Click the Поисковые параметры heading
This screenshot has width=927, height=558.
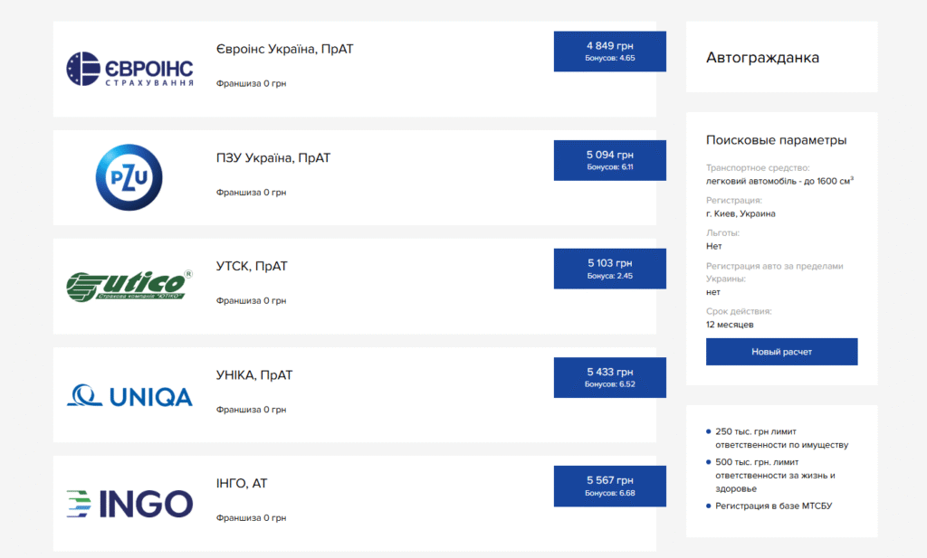pos(776,140)
